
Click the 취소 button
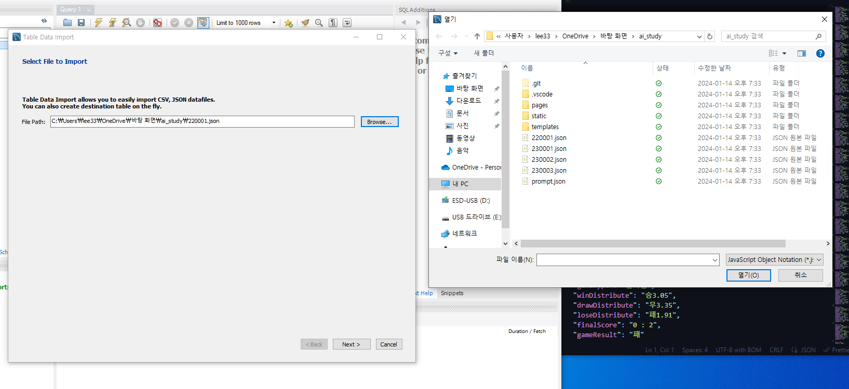[800, 275]
